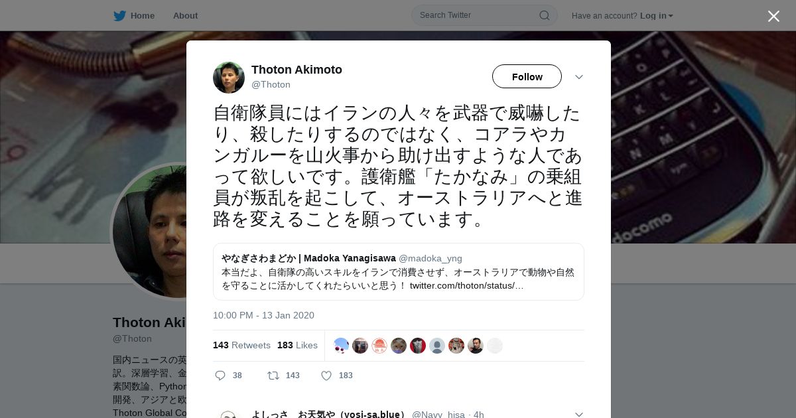Open the twitter.com/thoton/status link
The image size is (796, 418).
[x=466, y=285]
